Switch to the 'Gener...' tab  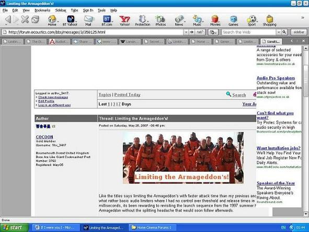[x=224, y=41]
